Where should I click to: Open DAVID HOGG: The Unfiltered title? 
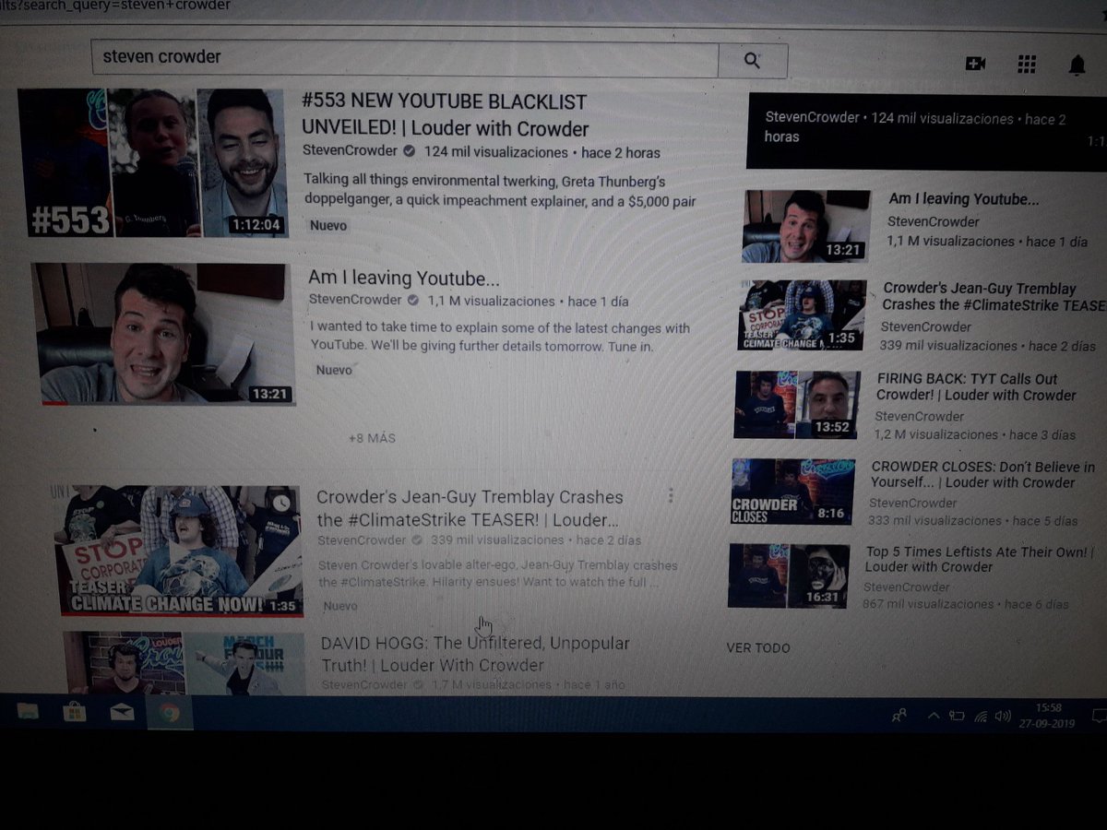475,654
